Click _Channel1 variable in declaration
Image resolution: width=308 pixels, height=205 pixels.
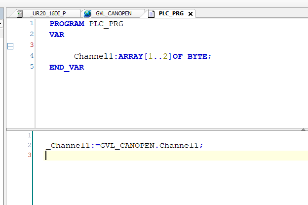coord(91,57)
